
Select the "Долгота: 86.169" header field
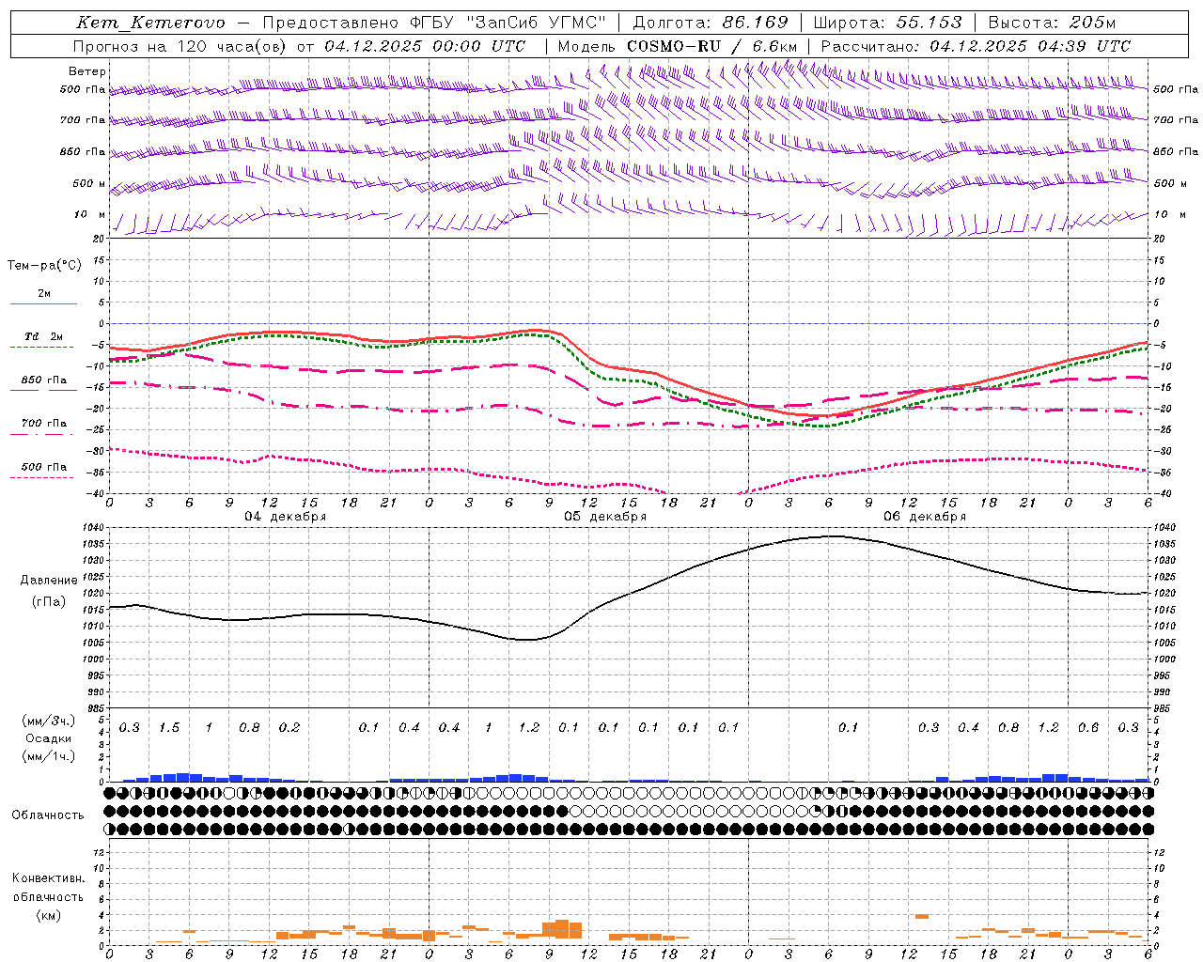coord(711,23)
